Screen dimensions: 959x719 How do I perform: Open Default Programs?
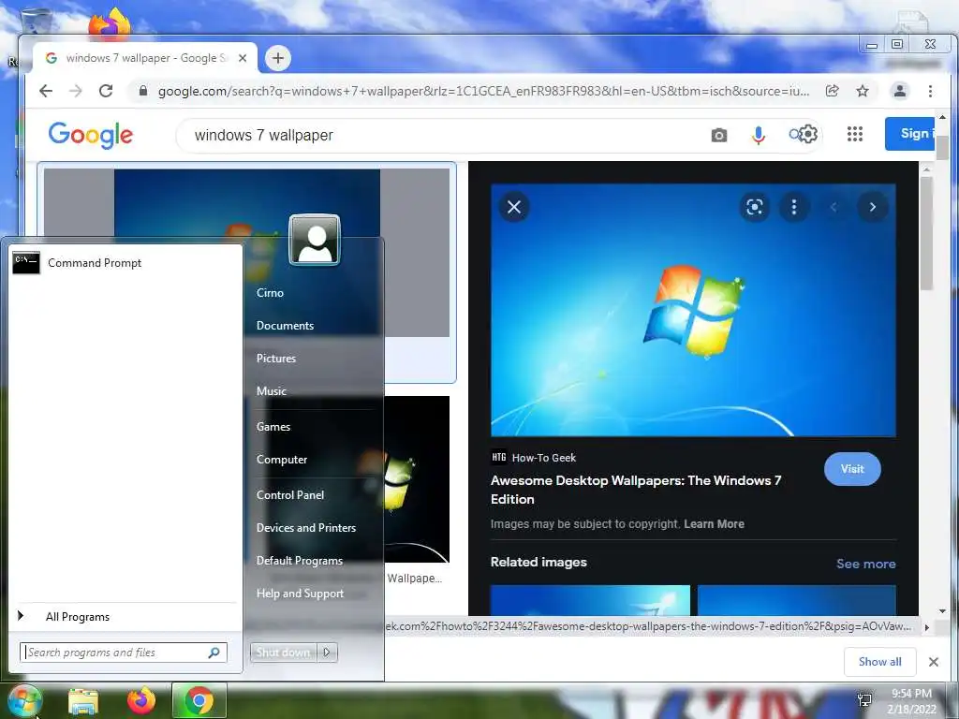(300, 561)
